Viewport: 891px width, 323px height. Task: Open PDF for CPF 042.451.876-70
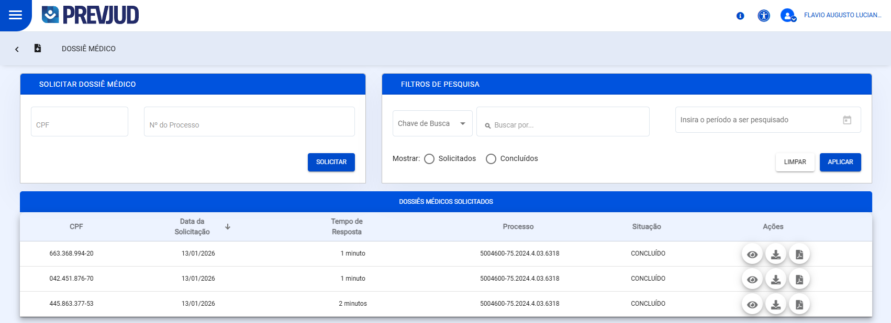(x=799, y=280)
